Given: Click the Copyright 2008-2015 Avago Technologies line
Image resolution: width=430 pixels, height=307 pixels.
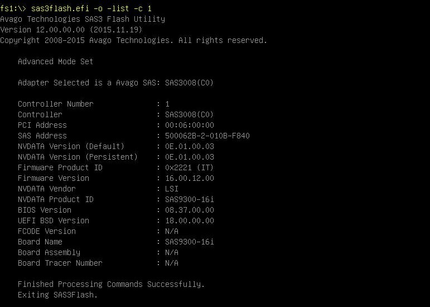Looking at the screenshot, I should coord(133,40).
